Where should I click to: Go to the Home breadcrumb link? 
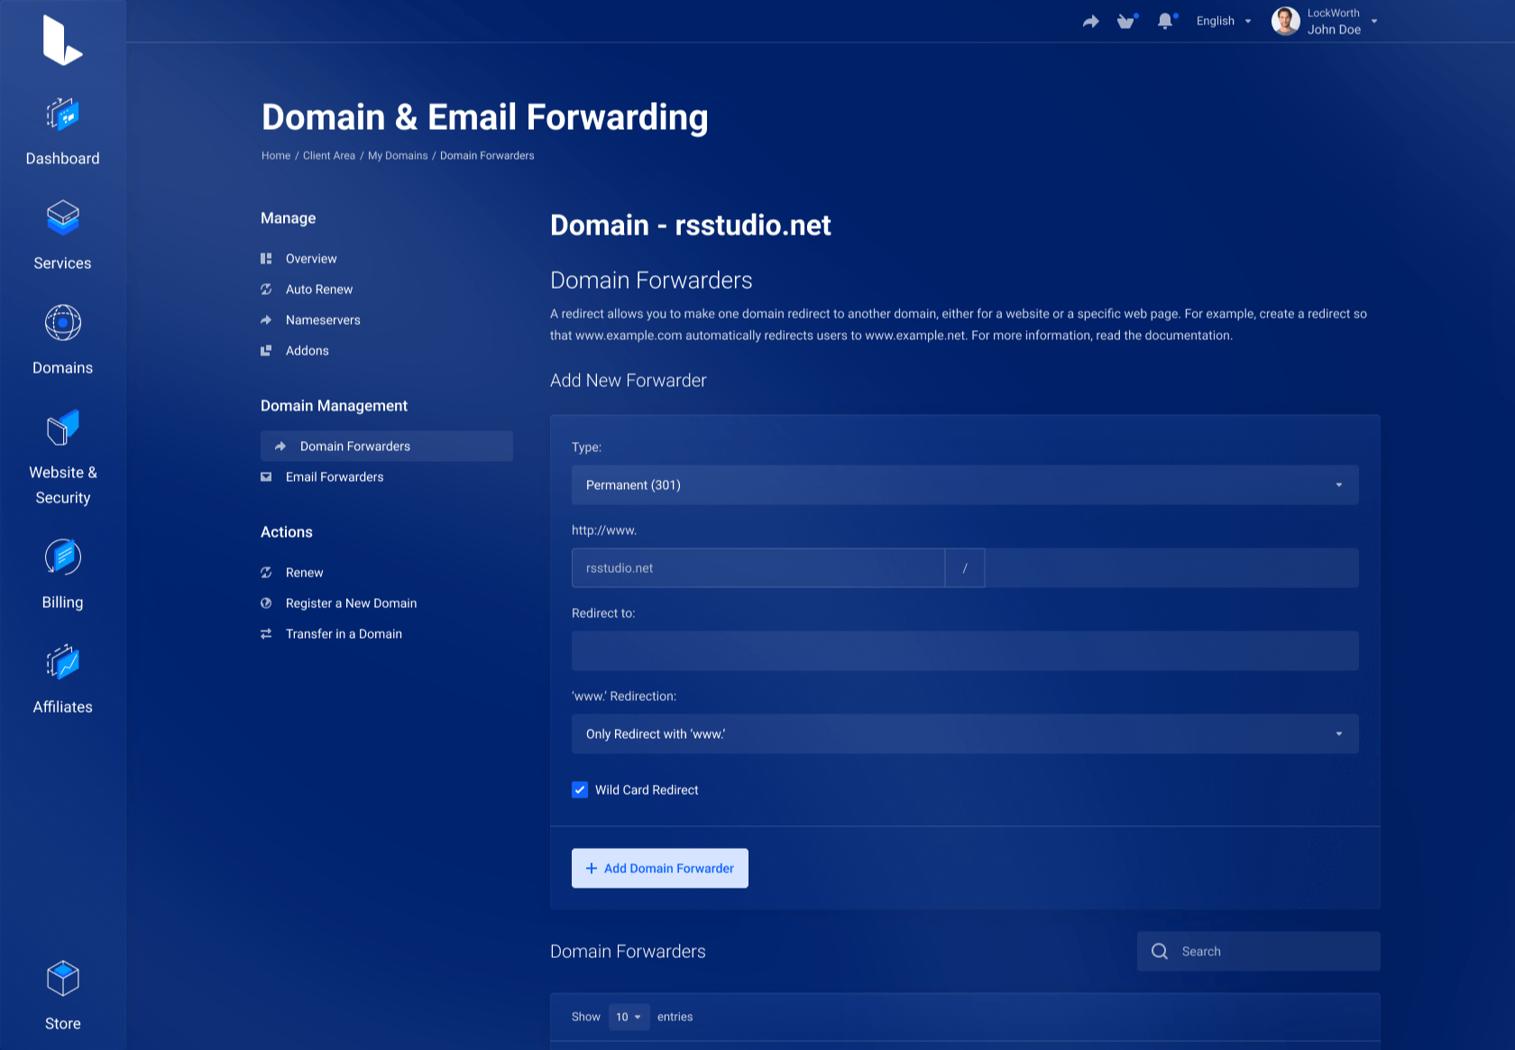pyautogui.click(x=276, y=156)
